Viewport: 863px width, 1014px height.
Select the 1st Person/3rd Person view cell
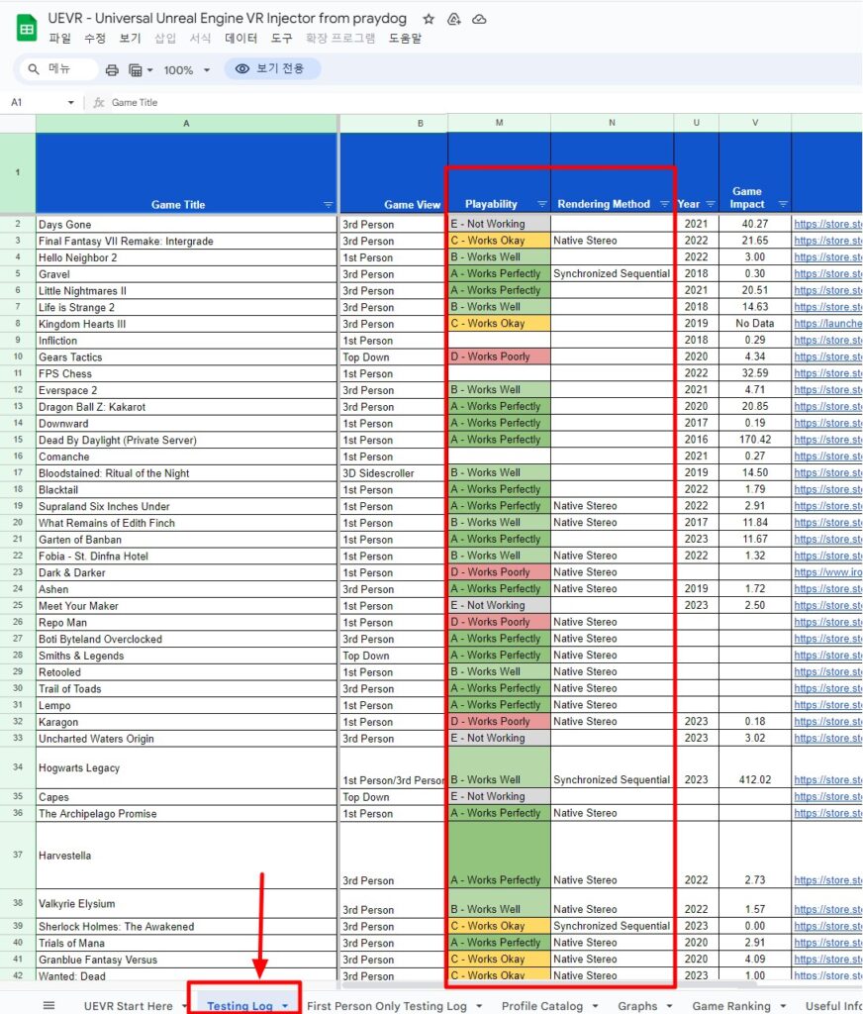(393, 767)
